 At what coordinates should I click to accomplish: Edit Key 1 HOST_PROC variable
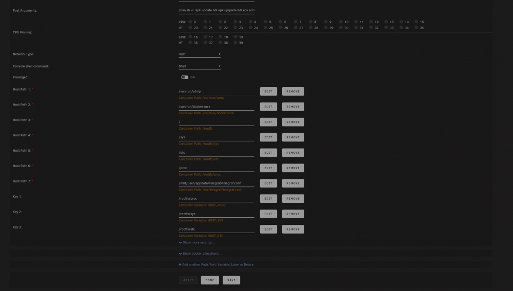click(x=268, y=199)
